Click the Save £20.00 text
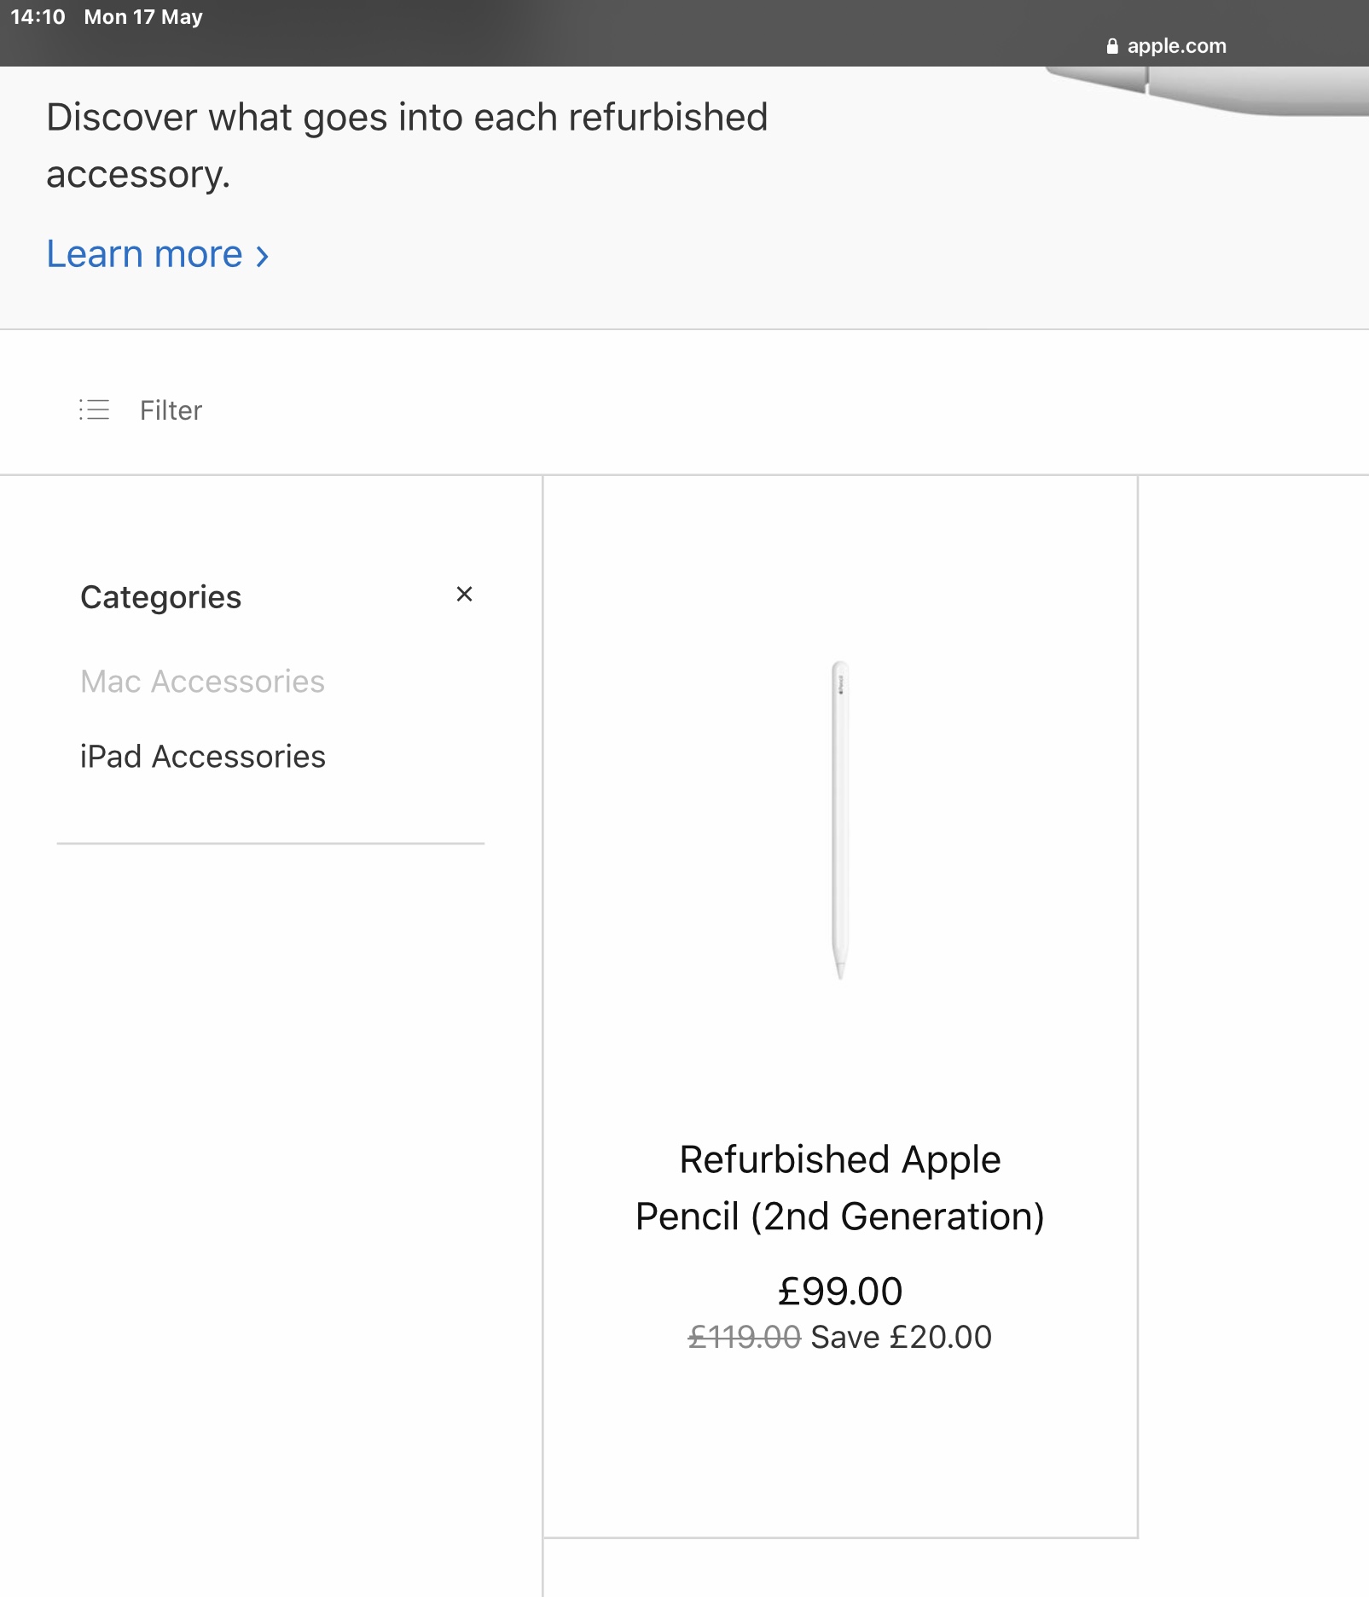Viewport: 1369px width, 1597px height. (901, 1337)
